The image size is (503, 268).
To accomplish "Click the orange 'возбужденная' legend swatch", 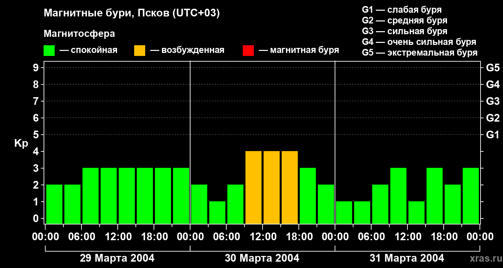I will click(x=139, y=51).
